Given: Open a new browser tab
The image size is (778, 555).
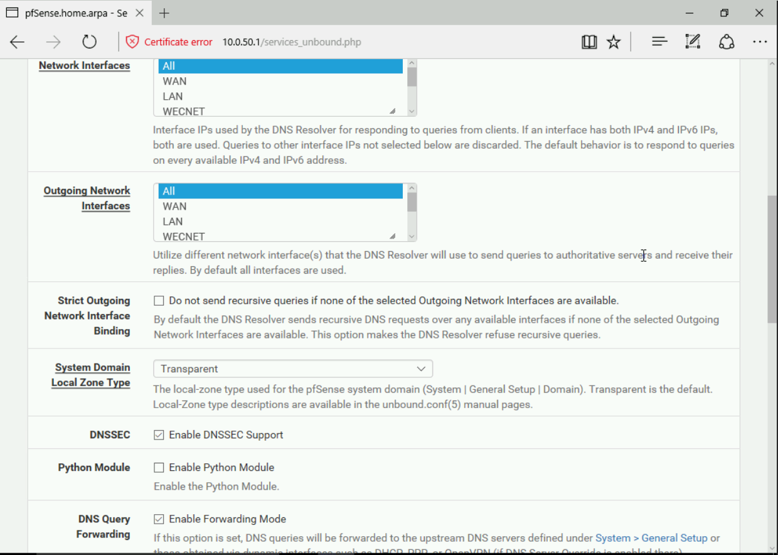Looking at the screenshot, I should coord(164,13).
